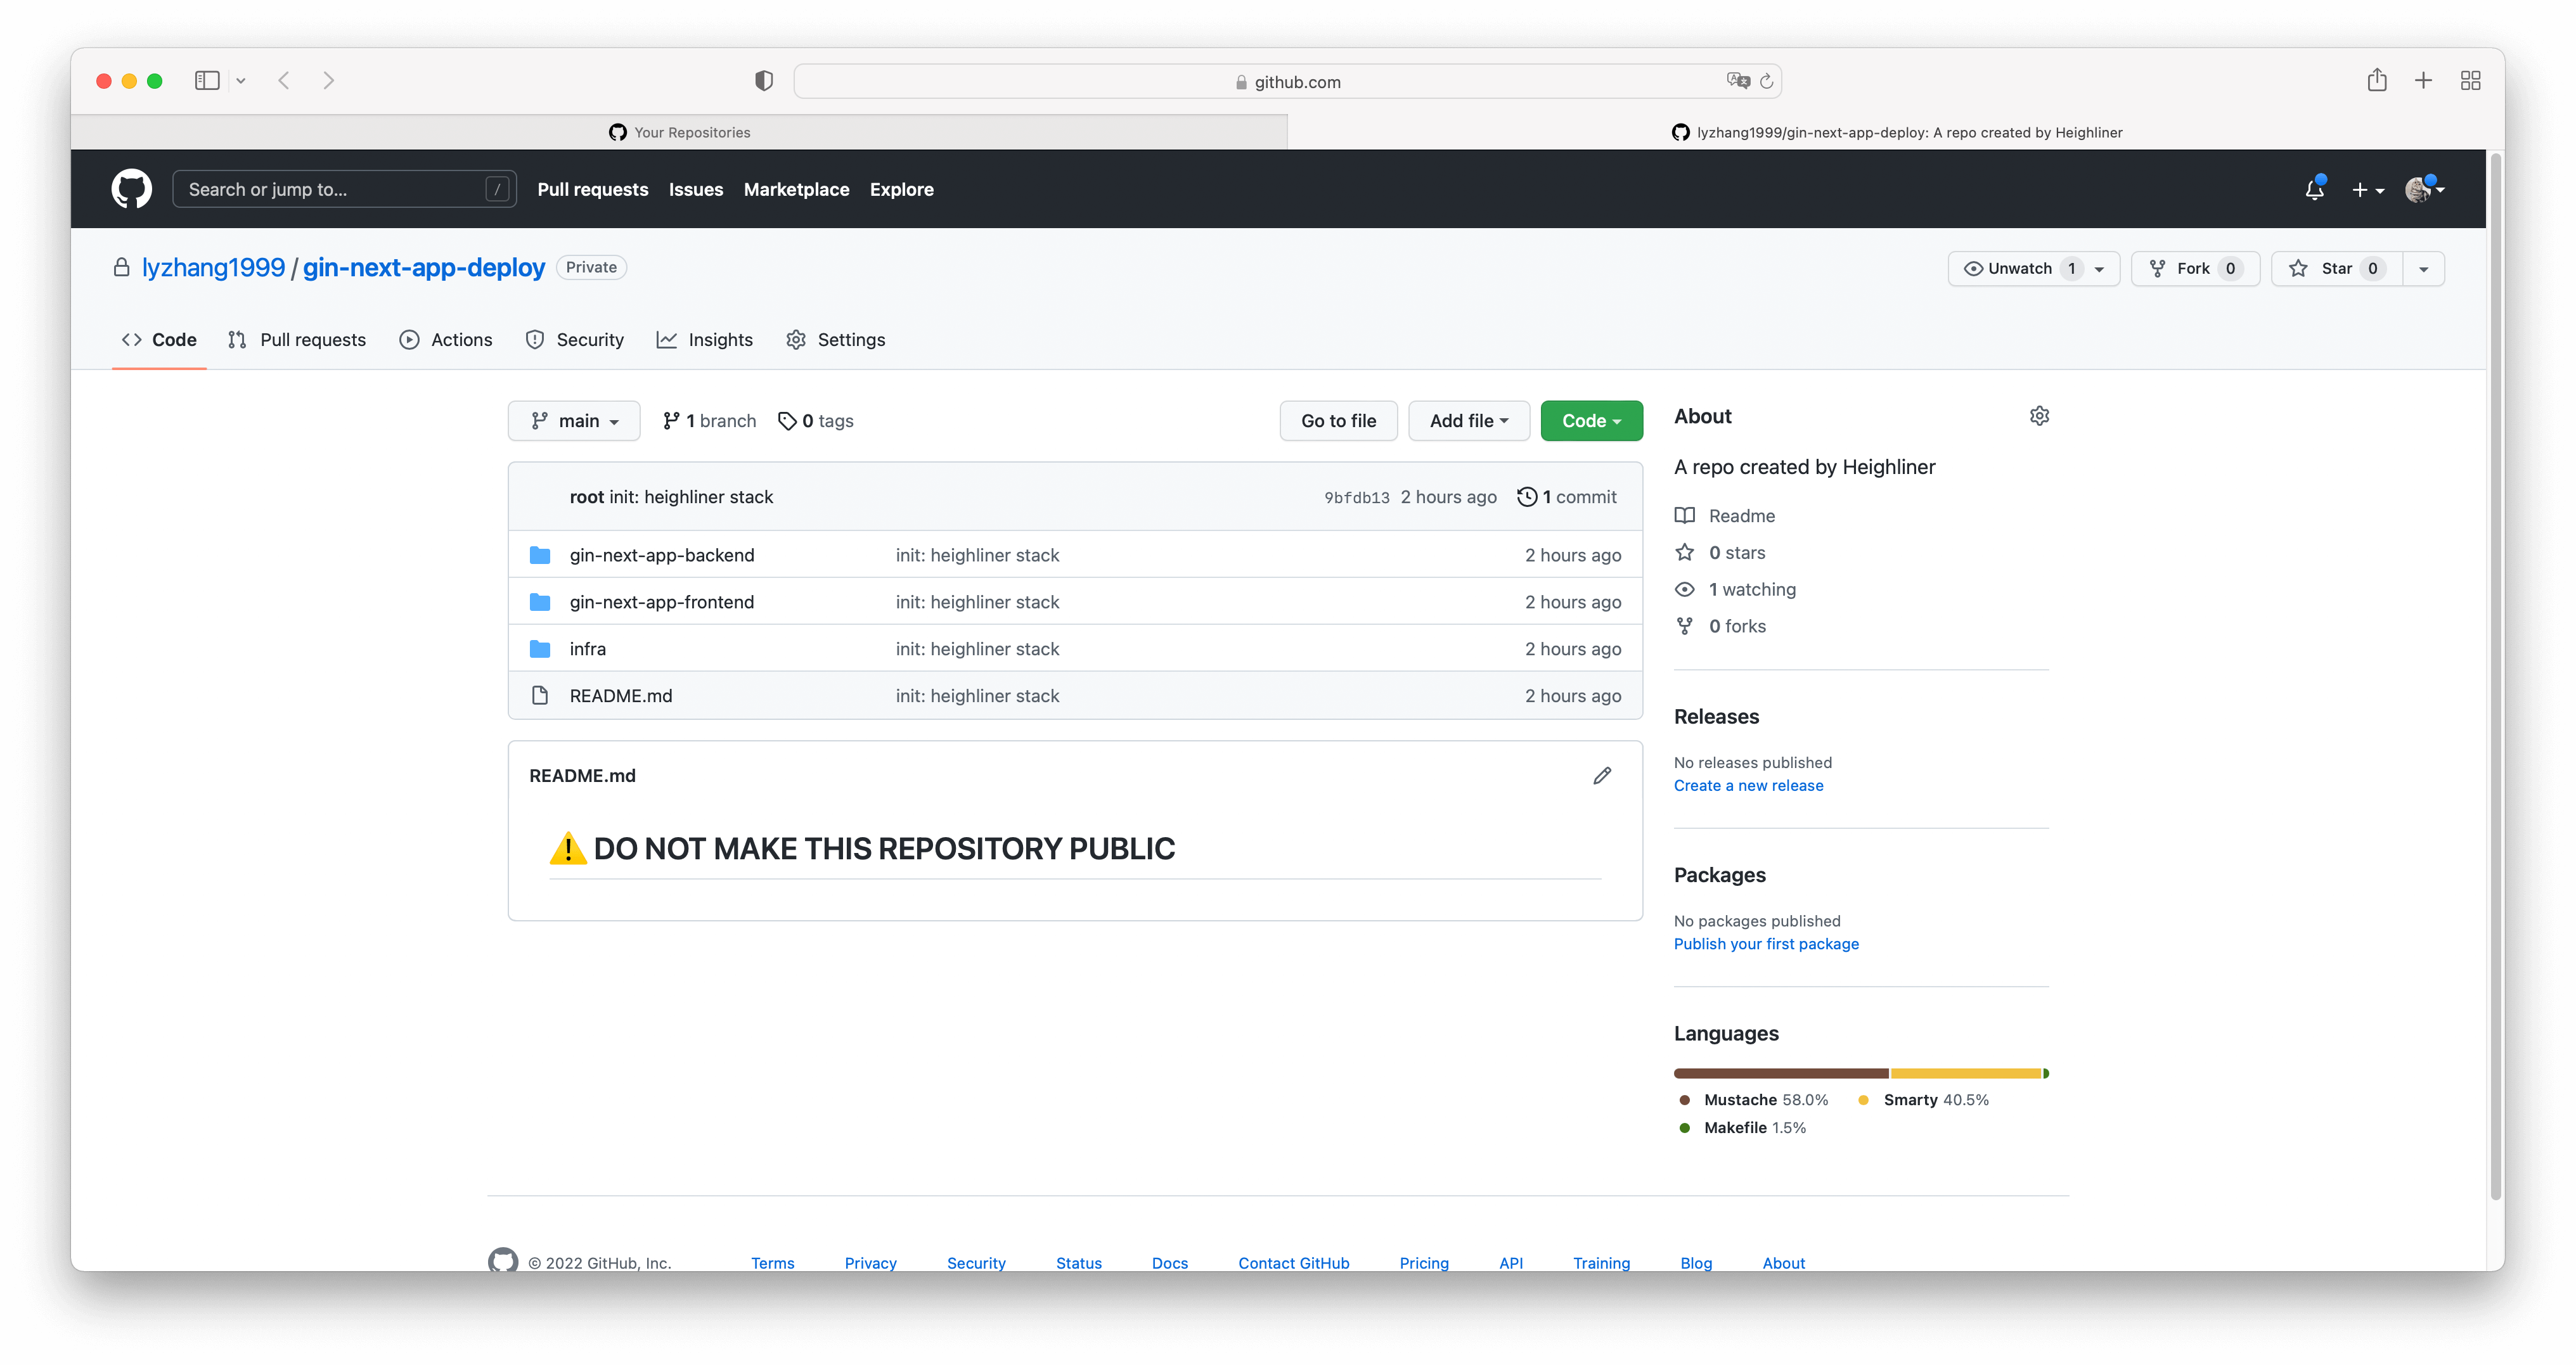This screenshot has width=2576, height=1365.
Task: Star the repository
Action: pyautogui.click(x=2337, y=268)
